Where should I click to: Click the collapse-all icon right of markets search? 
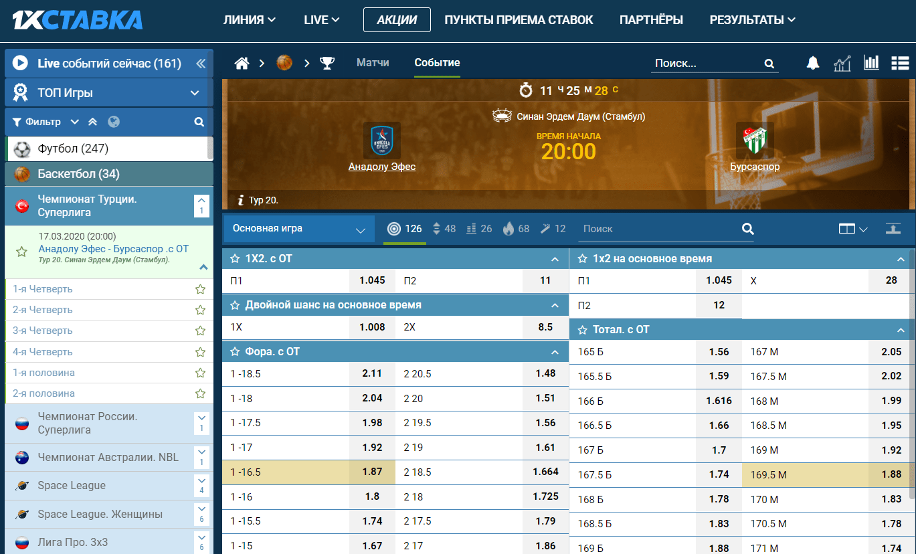(893, 228)
